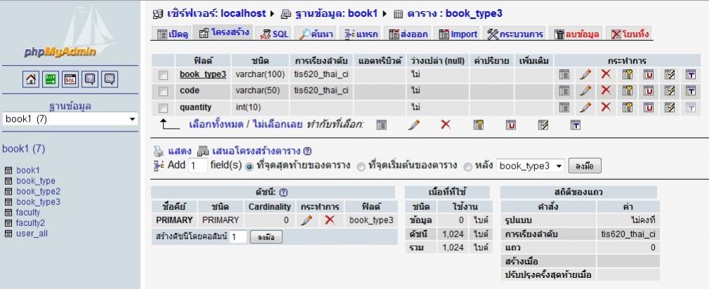Open the Import tab
This screenshot has width=709, height=289.
[x=458, y=34]
